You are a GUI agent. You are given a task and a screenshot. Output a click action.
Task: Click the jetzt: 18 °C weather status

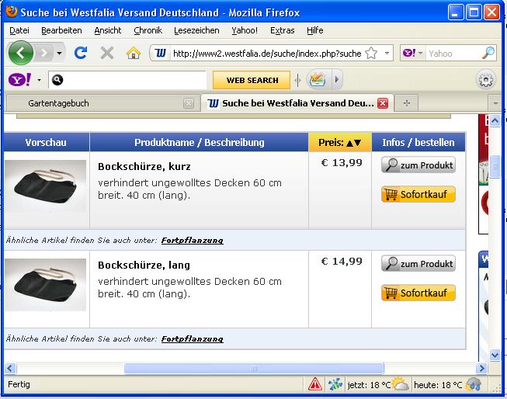pos(377,385)
